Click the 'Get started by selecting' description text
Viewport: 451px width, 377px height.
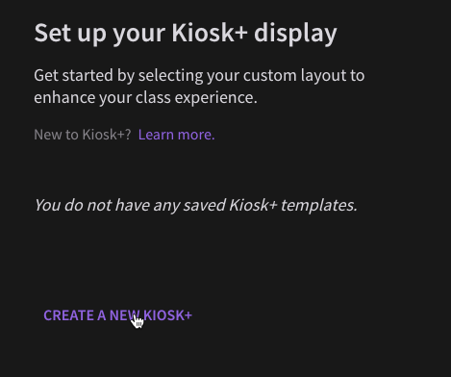click(199, 87)
